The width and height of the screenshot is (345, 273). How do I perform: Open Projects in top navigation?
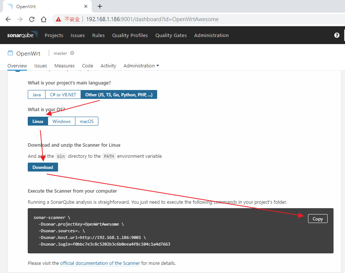(54, 35)
